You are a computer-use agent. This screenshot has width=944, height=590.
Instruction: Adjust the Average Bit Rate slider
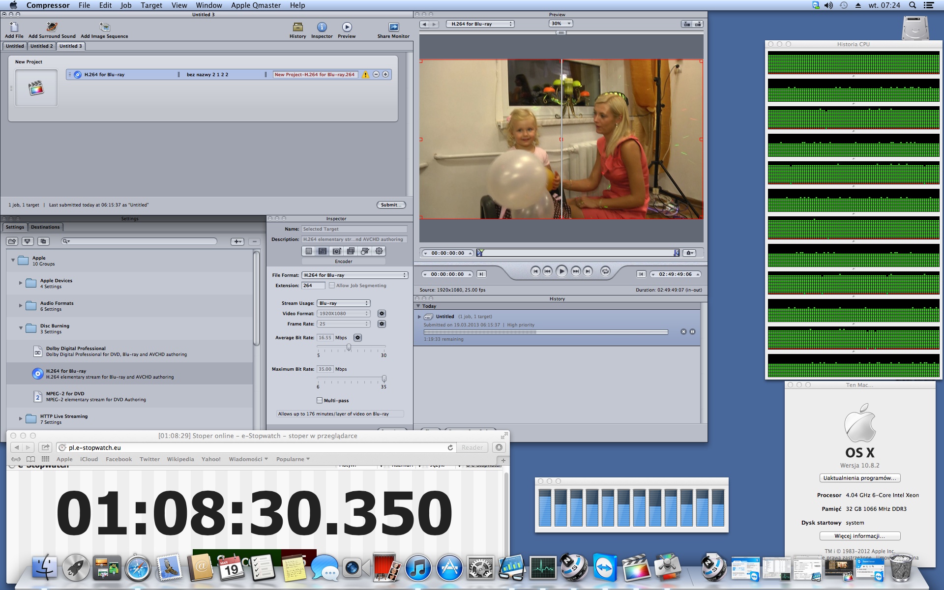(349, 348)
